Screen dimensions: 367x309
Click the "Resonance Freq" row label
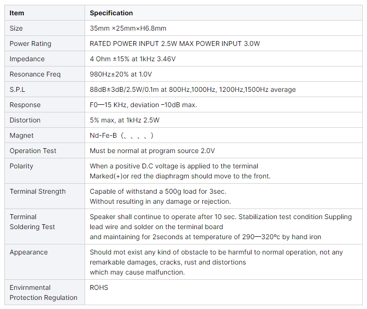[x=35, y=74]
